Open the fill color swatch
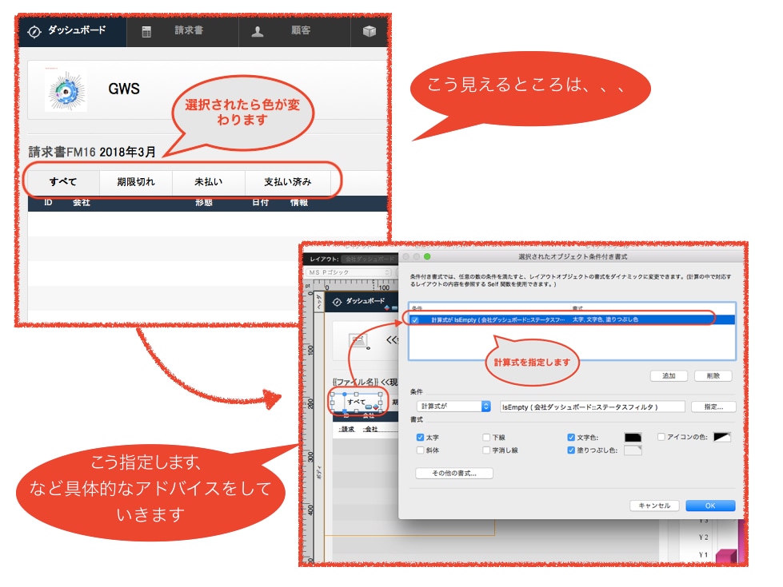 633,450
